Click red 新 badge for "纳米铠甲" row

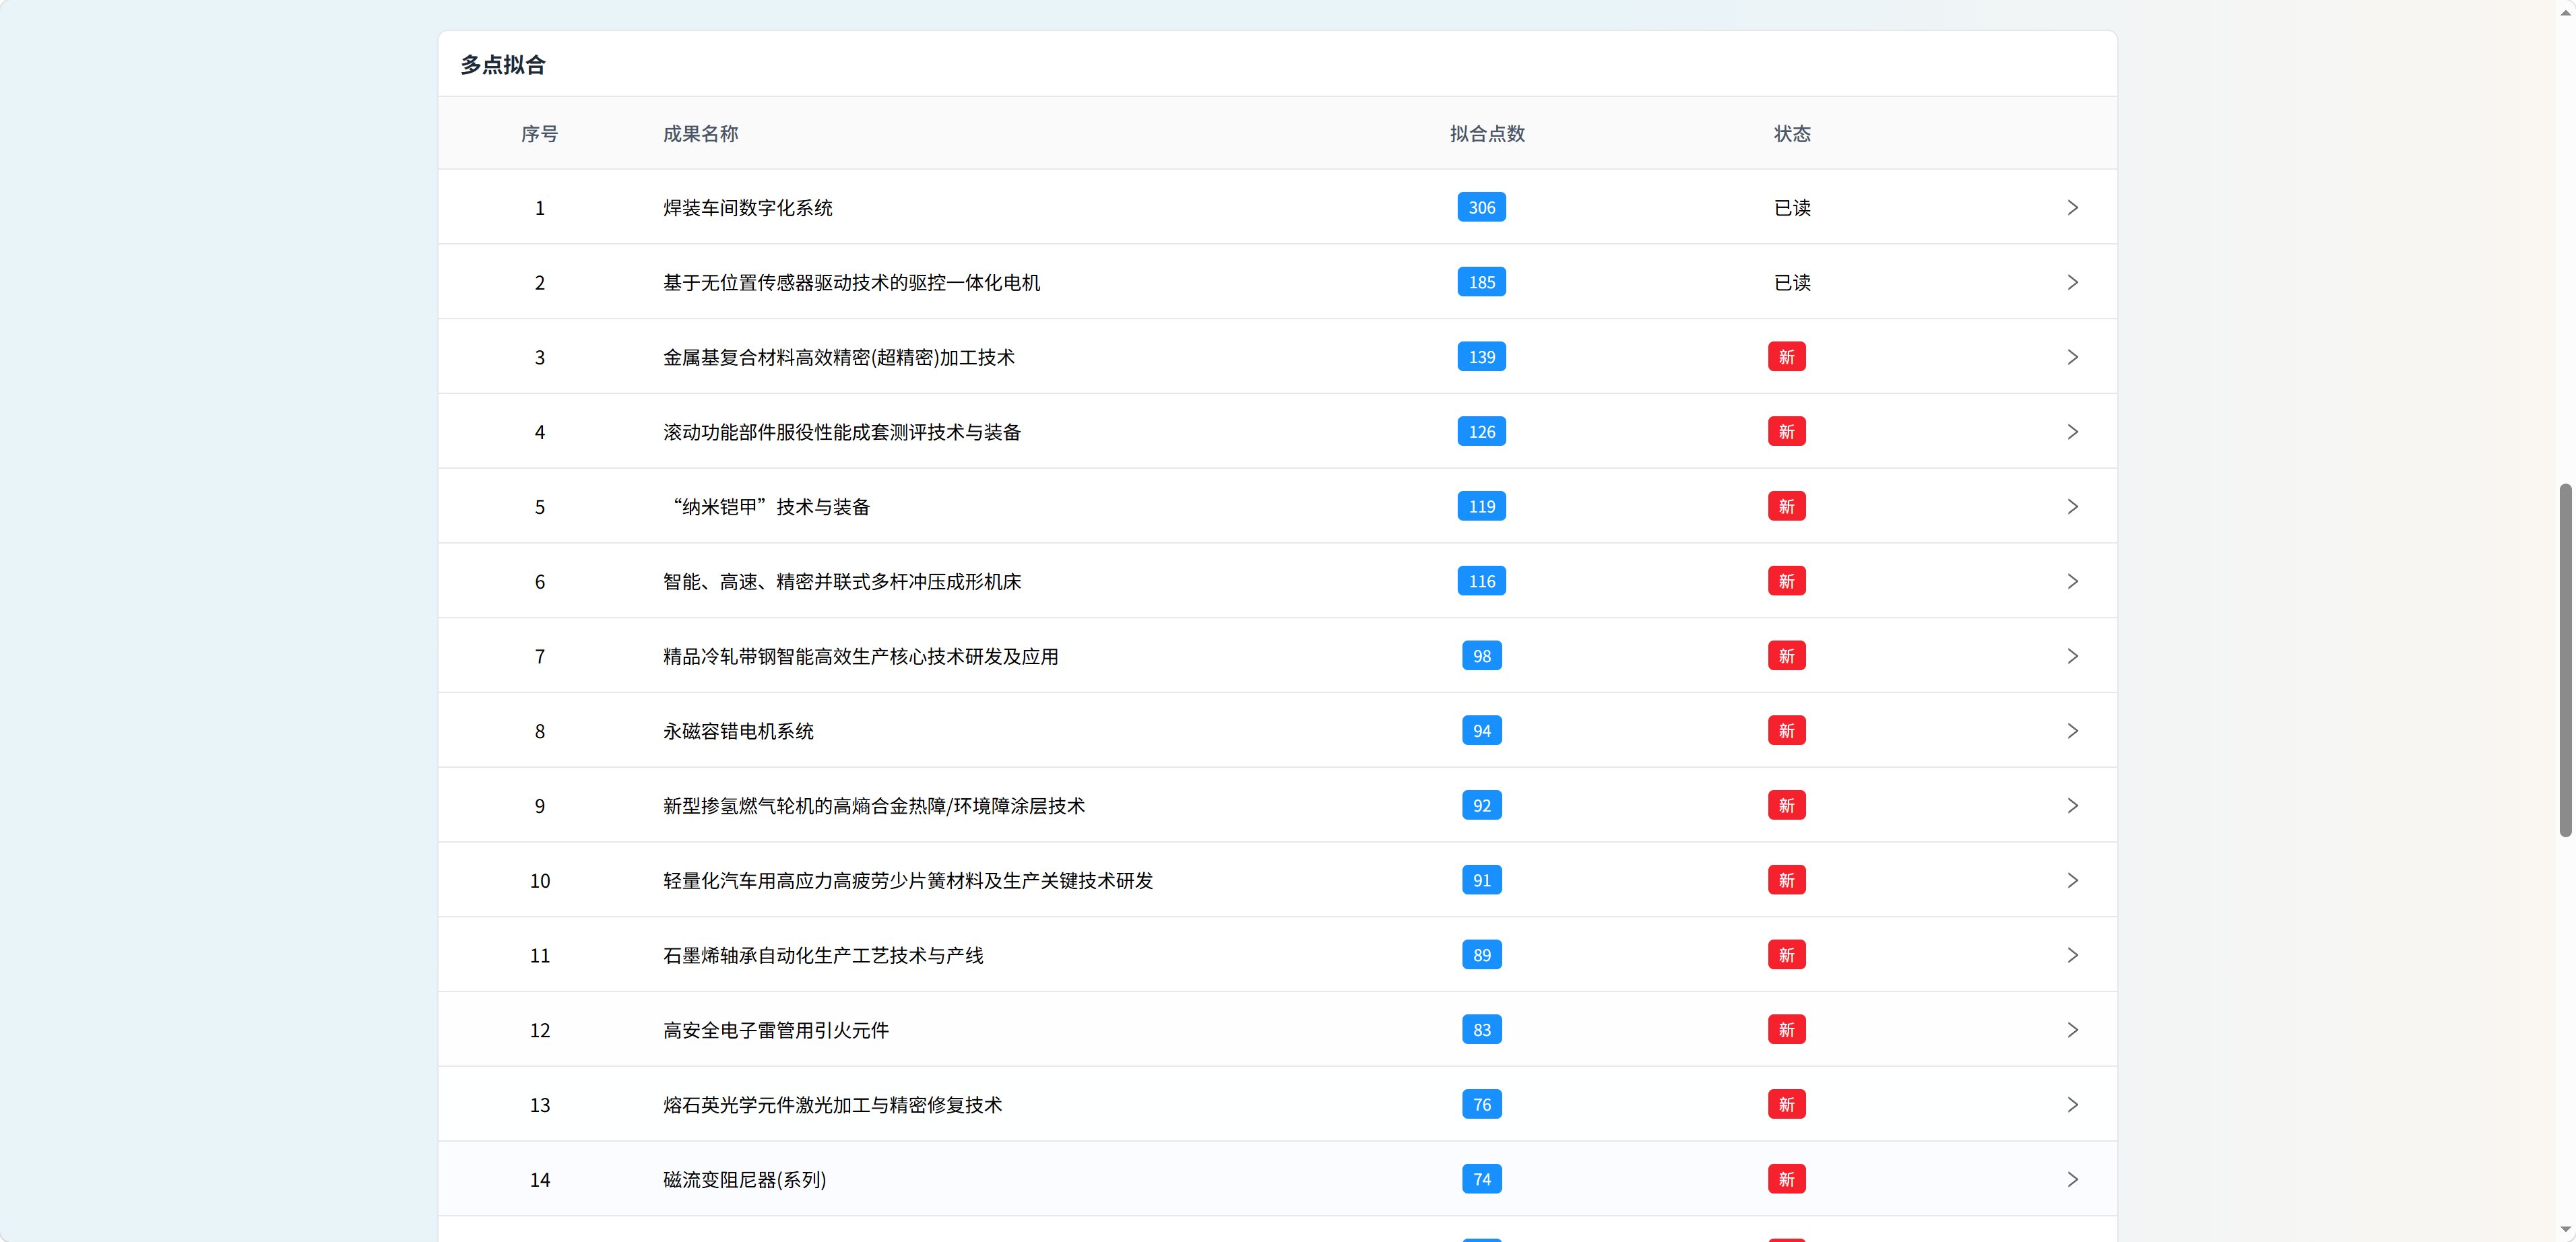click(x=1786, y=506)
